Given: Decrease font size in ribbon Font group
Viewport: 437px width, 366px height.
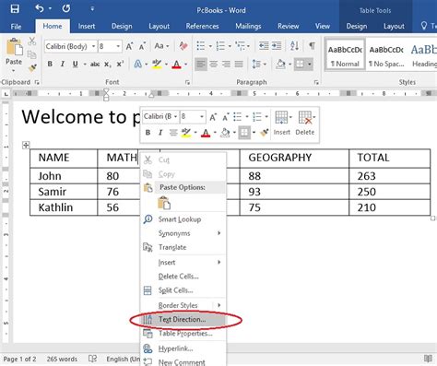Looking at the screenshot, I should (142, 46).
